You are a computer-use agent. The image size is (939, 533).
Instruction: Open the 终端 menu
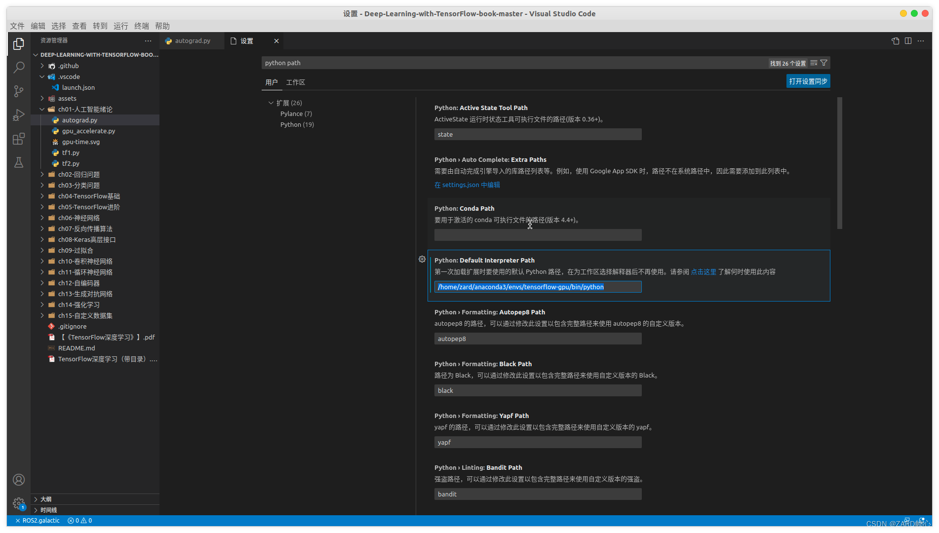(x=142, y=26)
